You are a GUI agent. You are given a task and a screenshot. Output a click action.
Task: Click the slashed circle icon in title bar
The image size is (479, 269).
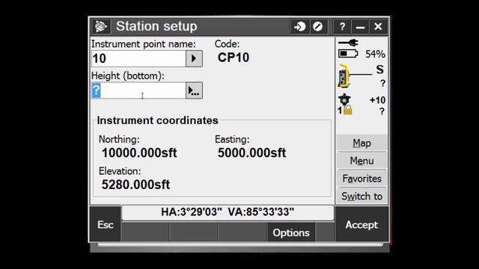318,27
